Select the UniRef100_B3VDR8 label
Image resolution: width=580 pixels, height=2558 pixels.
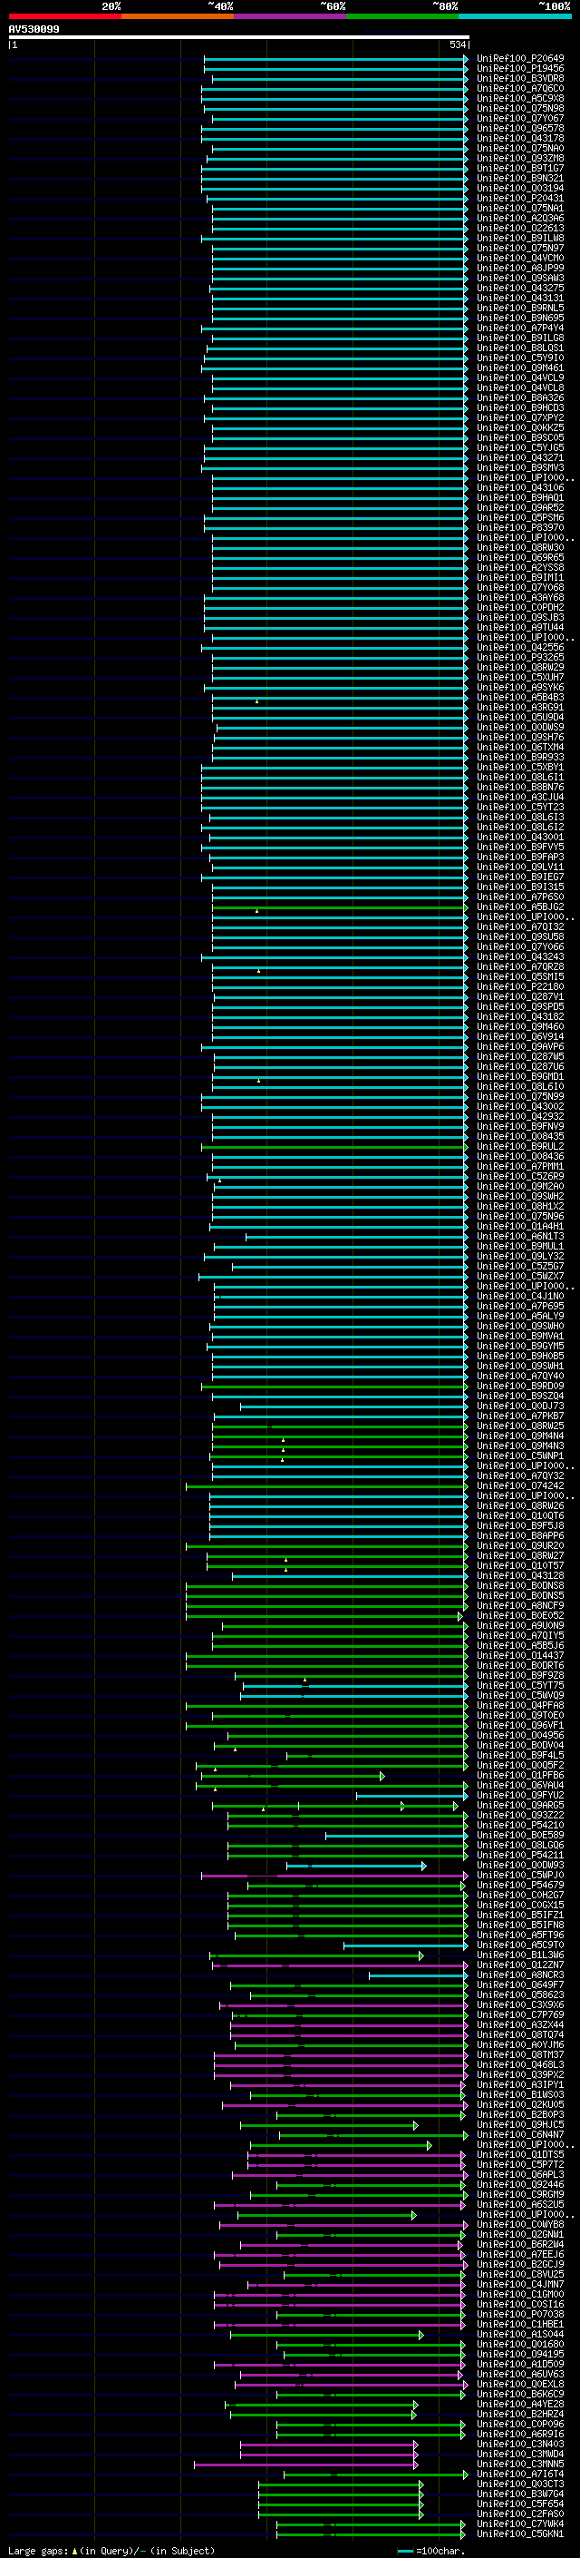[x=520, y=78]
